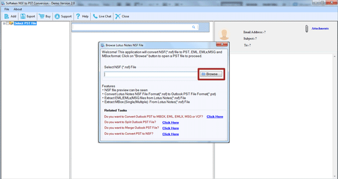Expand the Select PST File tree node
Screen dimensions: 338x179
4,24
